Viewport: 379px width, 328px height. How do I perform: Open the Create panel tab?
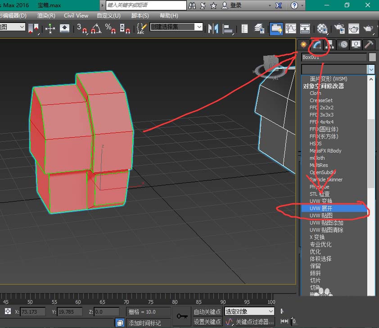(304, 44)
